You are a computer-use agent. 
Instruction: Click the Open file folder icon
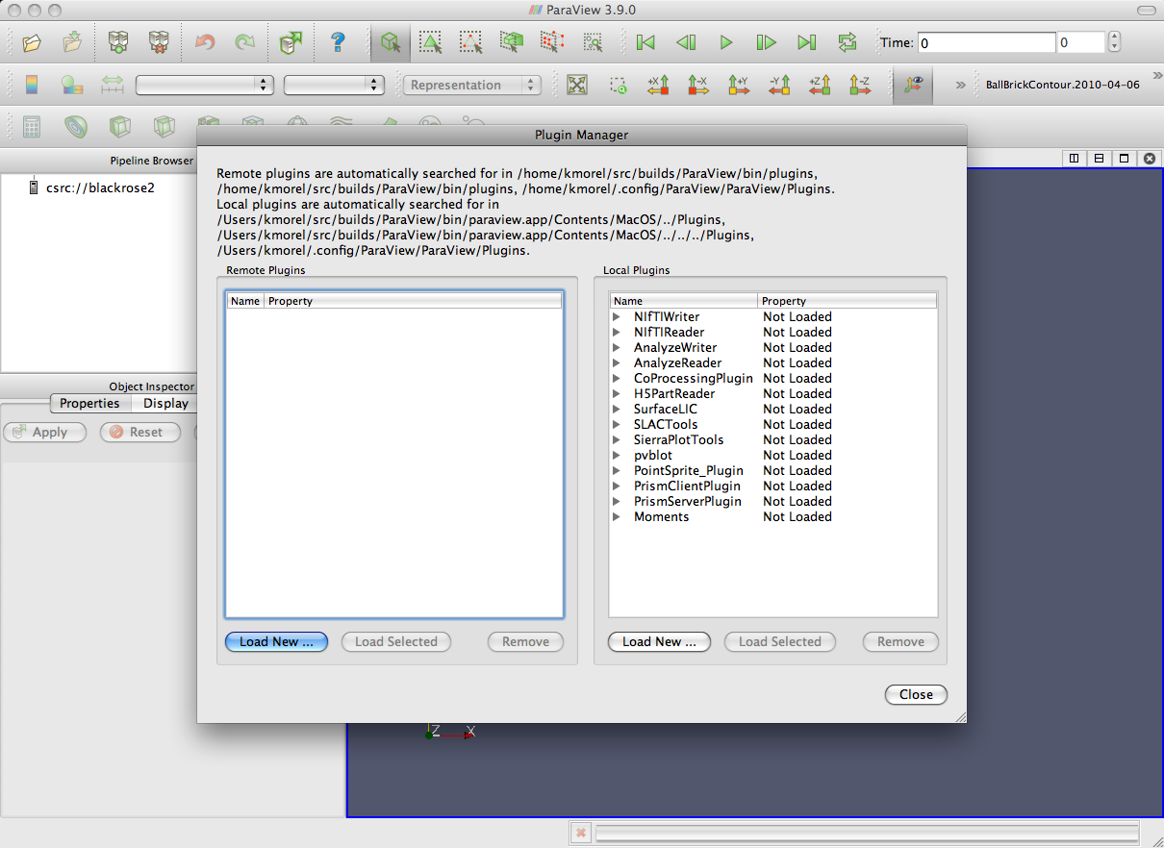coord(32,42)
